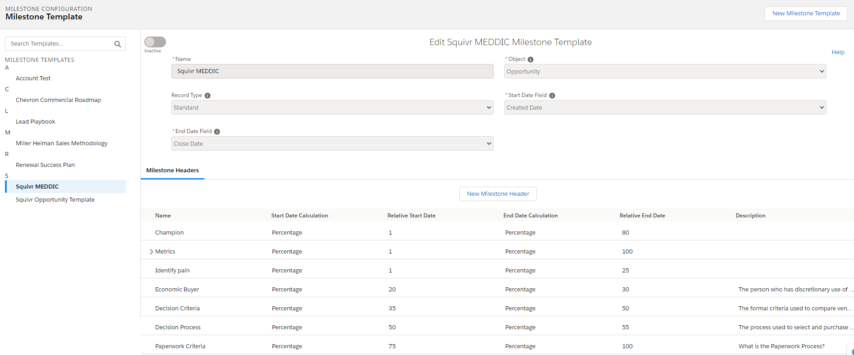Viewport: 854px width, 355px height.
Task: Expand the Metrics milestone header row
Action: (x=151, y=252)
